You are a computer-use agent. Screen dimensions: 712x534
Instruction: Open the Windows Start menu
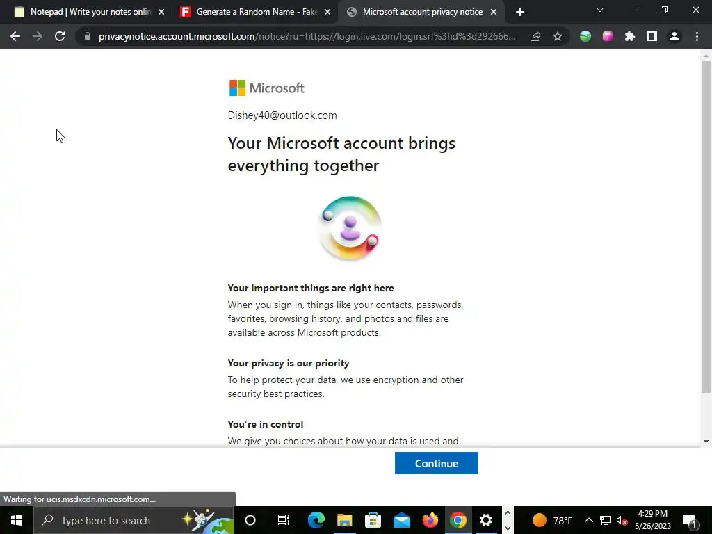point(17,520)
